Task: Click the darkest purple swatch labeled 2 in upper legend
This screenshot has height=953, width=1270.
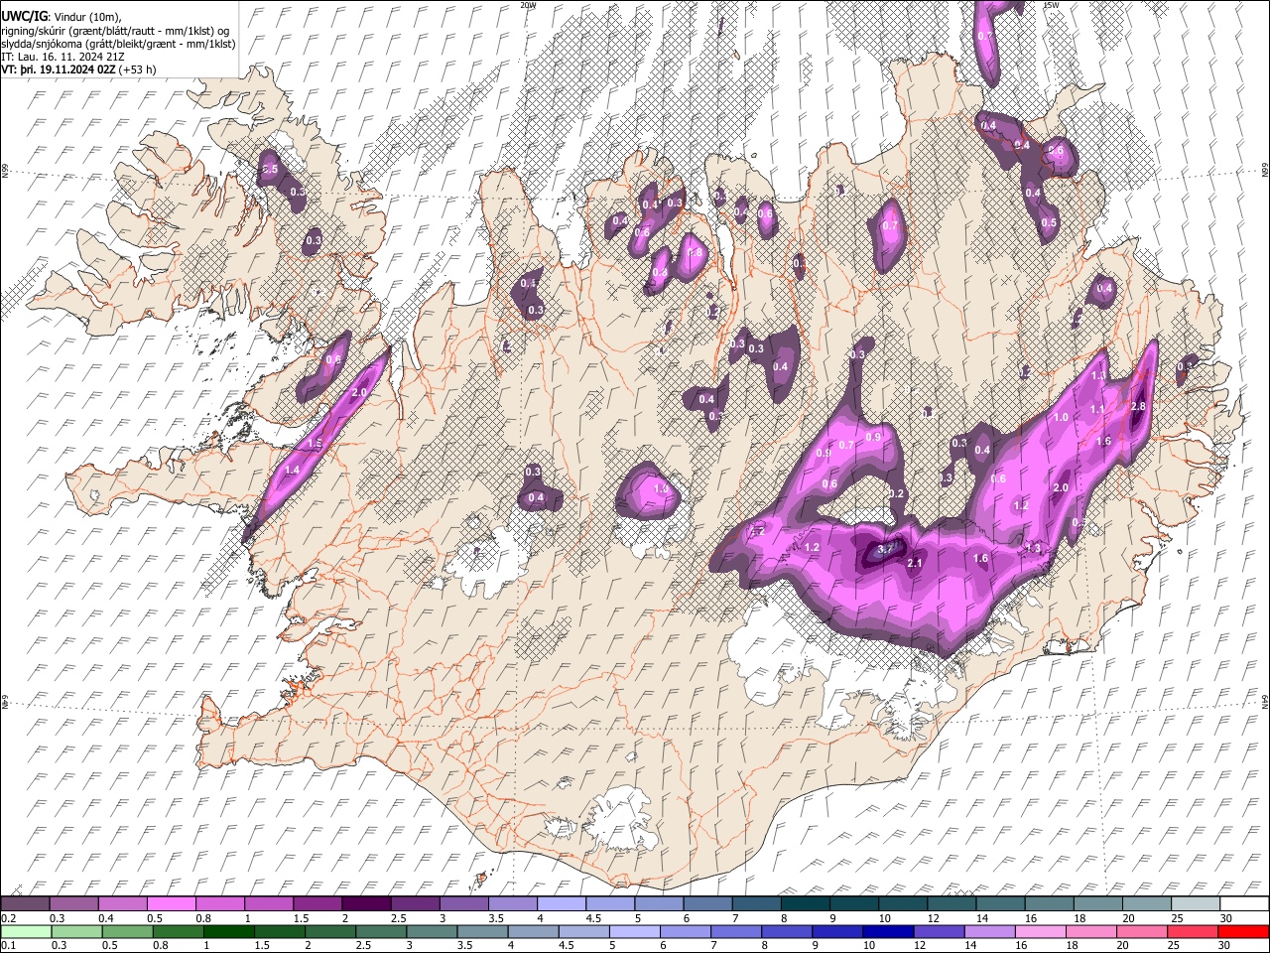Action: [366, 904]
